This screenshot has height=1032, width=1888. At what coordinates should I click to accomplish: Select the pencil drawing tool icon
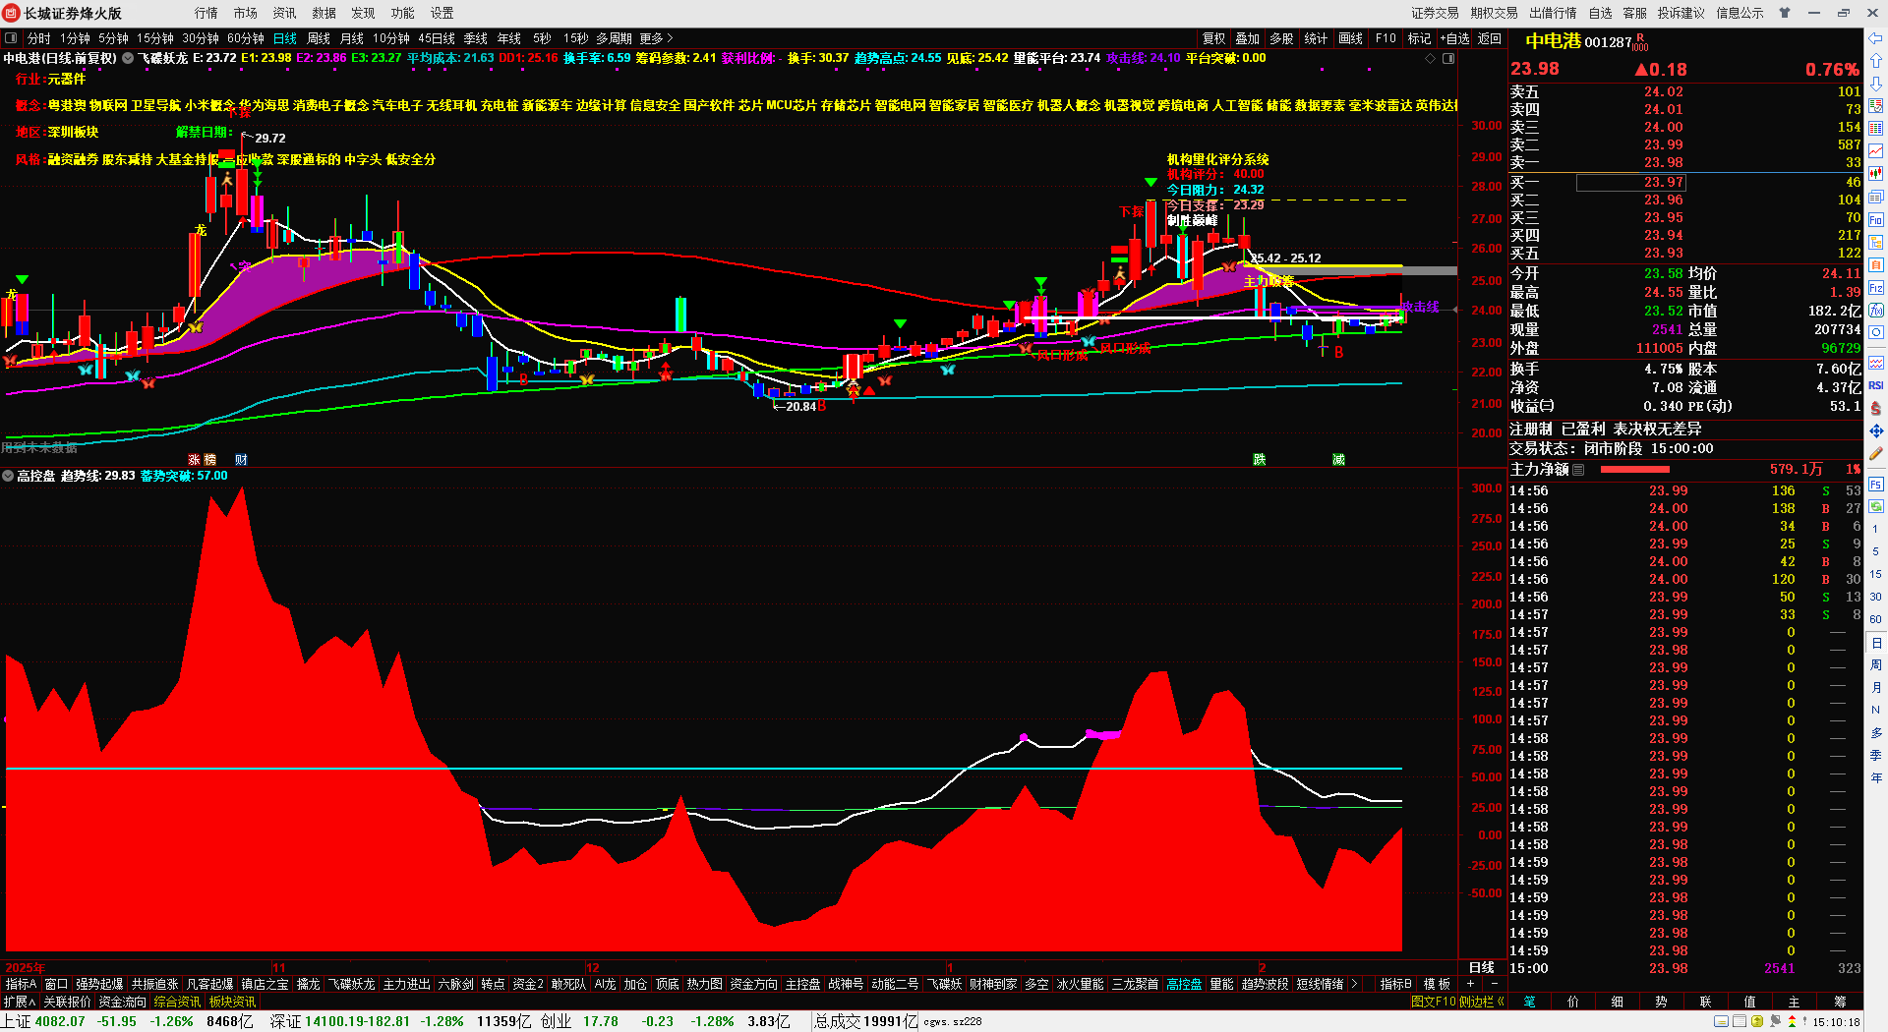pyautogui.click(x=1876, y=453)
